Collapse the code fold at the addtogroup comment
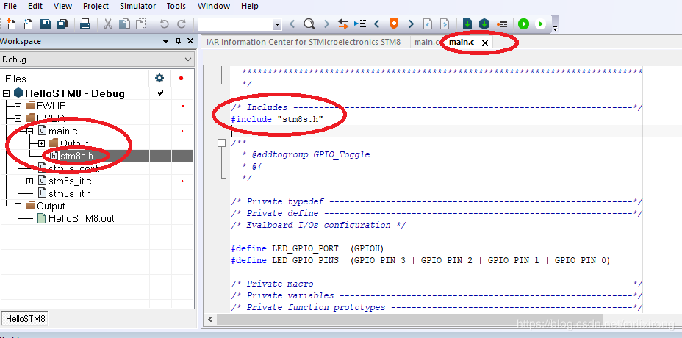 [222, 143]
